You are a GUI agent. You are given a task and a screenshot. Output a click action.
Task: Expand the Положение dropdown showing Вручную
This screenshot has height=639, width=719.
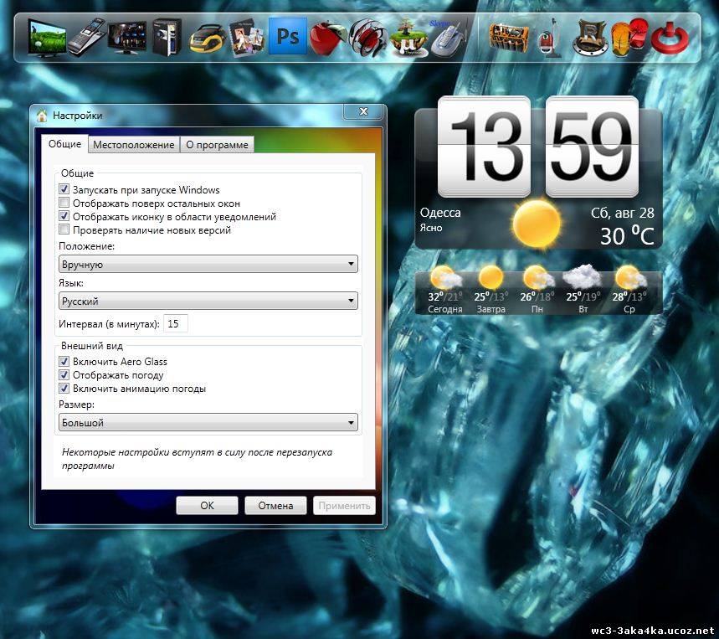click(208, 265)
